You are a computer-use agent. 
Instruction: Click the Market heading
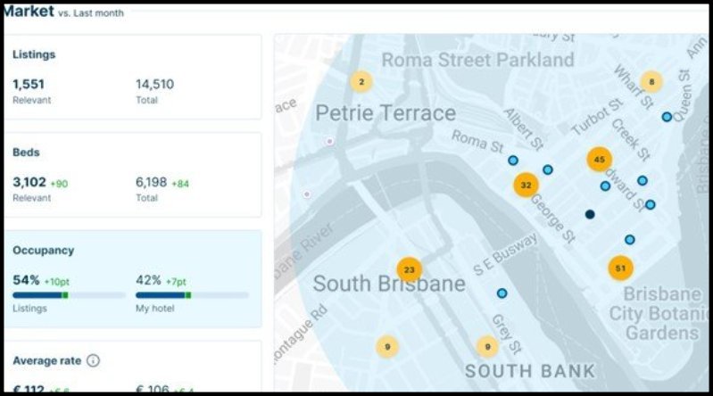(x=29, y=11)
